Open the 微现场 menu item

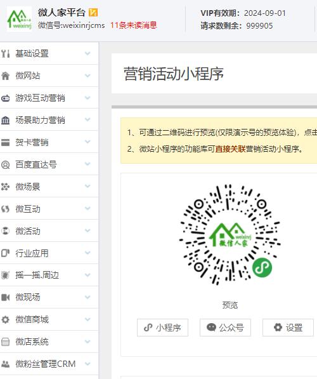tap(49, 297)
